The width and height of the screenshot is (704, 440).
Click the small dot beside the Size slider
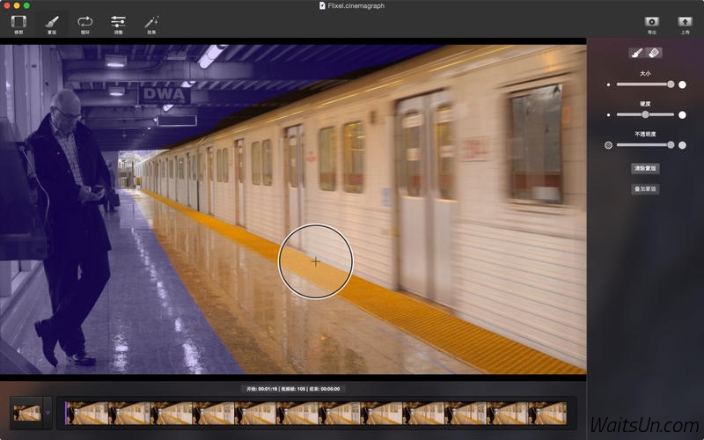tap(608, 84)
